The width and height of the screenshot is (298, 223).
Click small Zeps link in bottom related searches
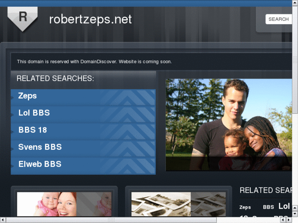pos(245,207)
